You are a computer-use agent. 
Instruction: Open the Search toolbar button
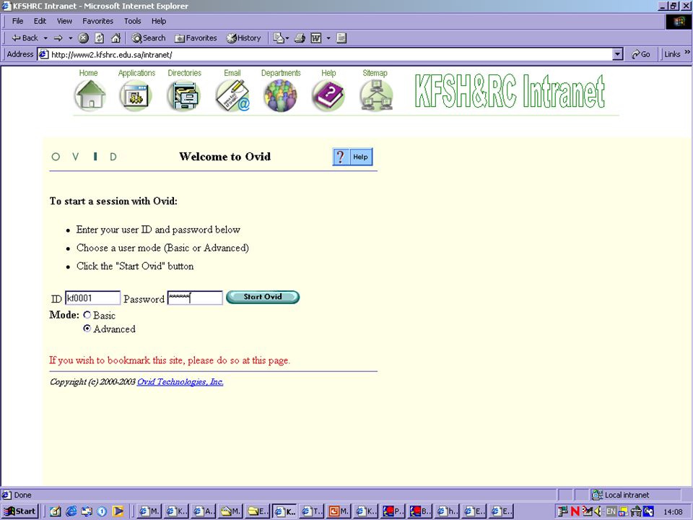pos(149,38)
